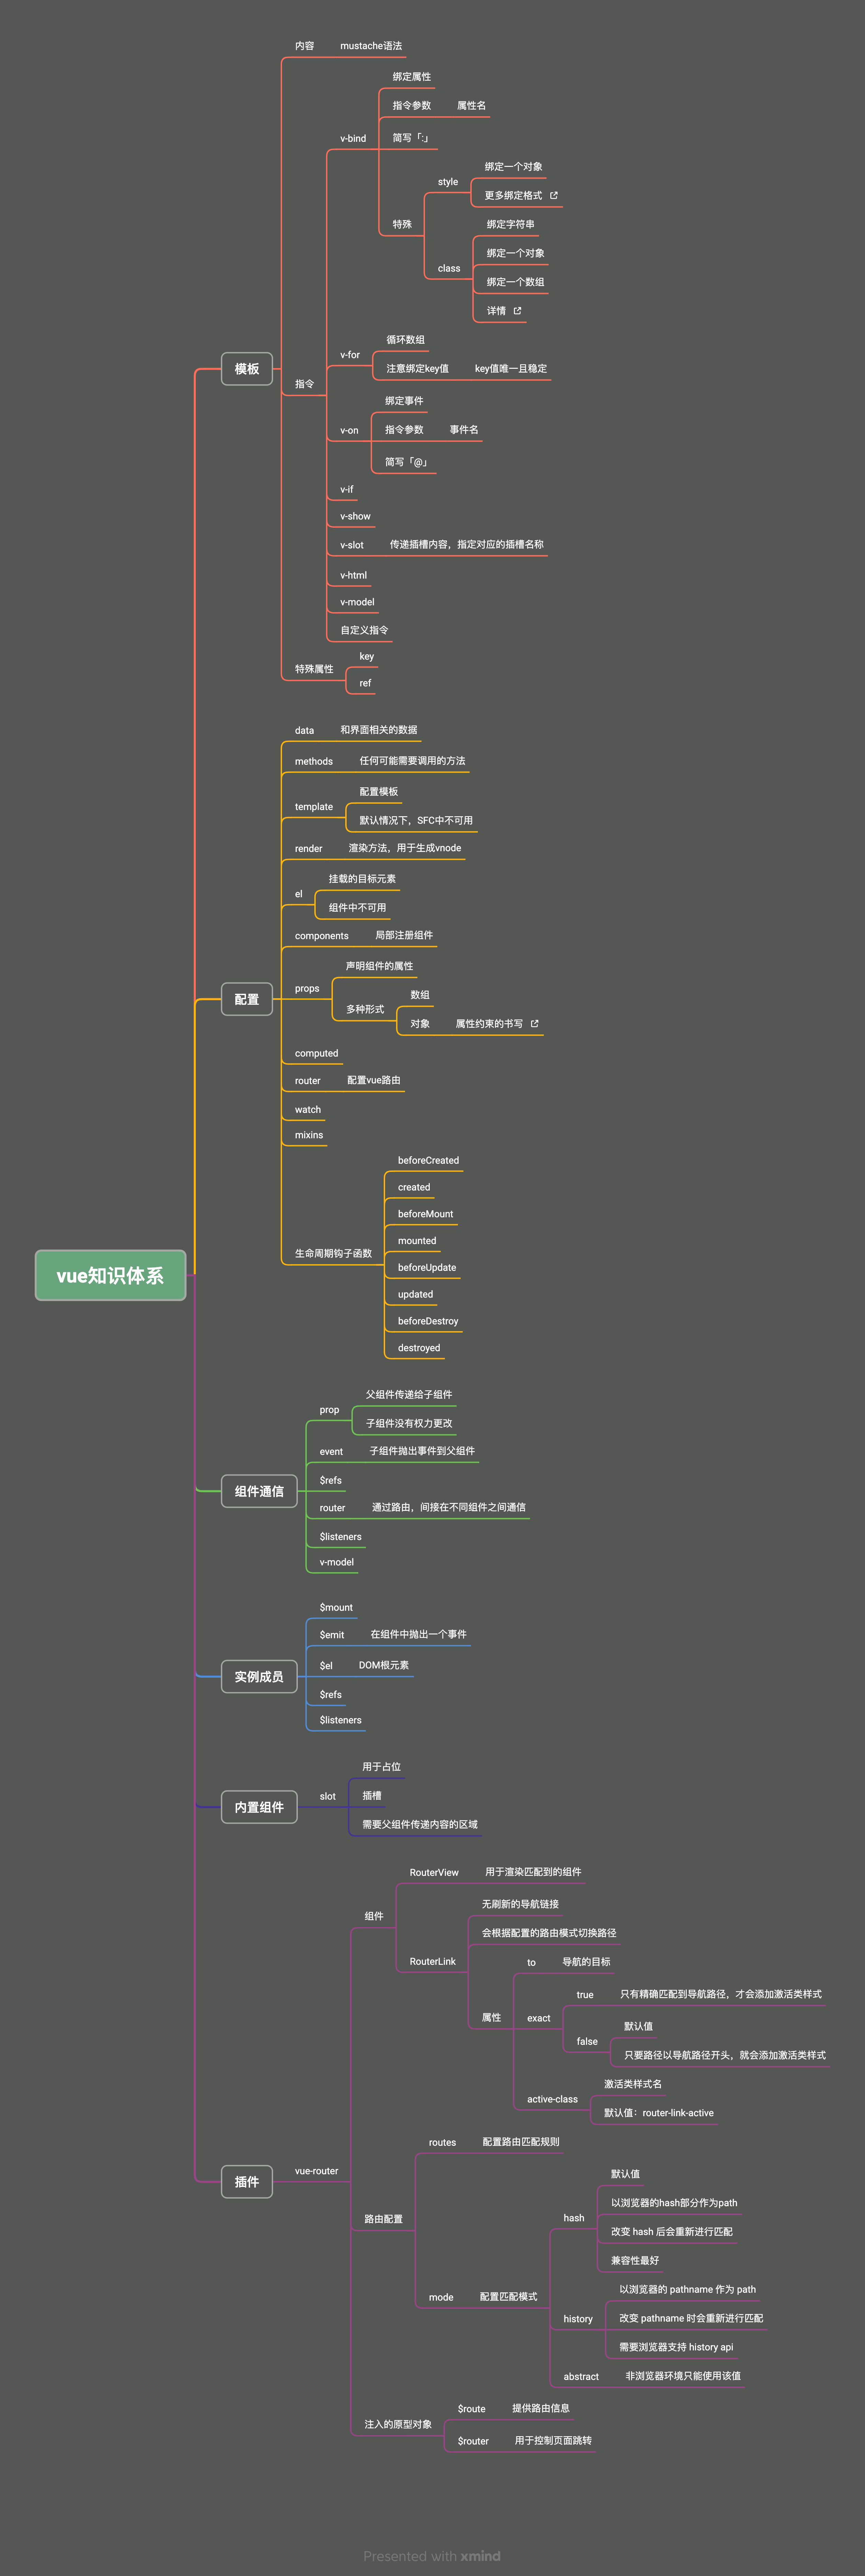
Task: Select the 默认值：router-link-active node
Action: 659,2114
